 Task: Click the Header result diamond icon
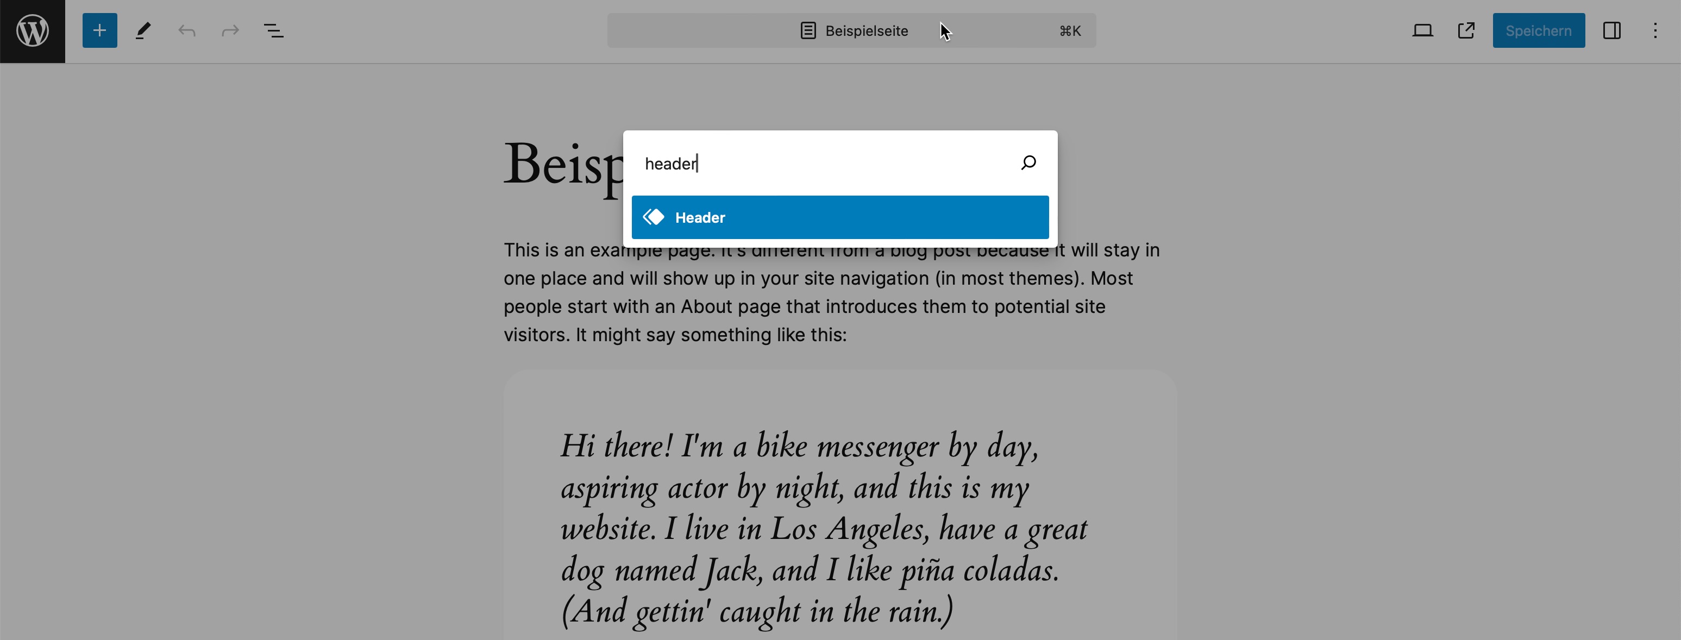(x=654, y=217)
